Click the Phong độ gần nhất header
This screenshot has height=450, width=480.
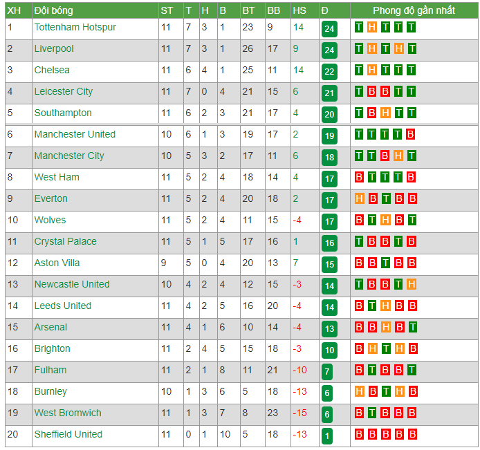pos(414,10)
